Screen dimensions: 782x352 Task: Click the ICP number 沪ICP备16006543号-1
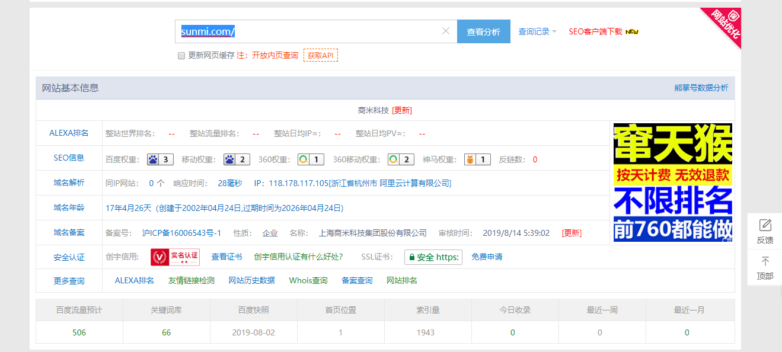pos(181,233)
